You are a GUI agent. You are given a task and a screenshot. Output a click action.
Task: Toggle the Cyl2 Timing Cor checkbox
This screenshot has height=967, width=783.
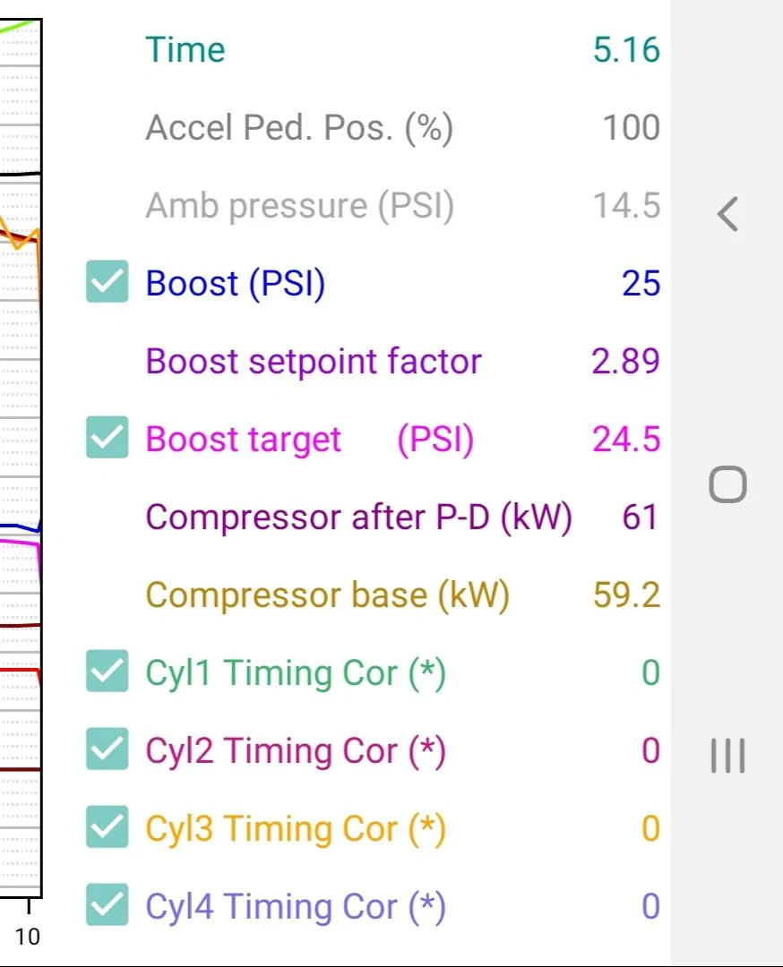(108, 749)
